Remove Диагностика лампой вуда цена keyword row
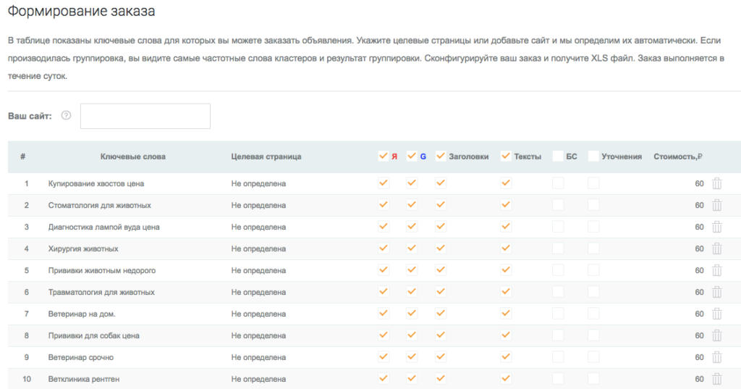 point(716,227)
